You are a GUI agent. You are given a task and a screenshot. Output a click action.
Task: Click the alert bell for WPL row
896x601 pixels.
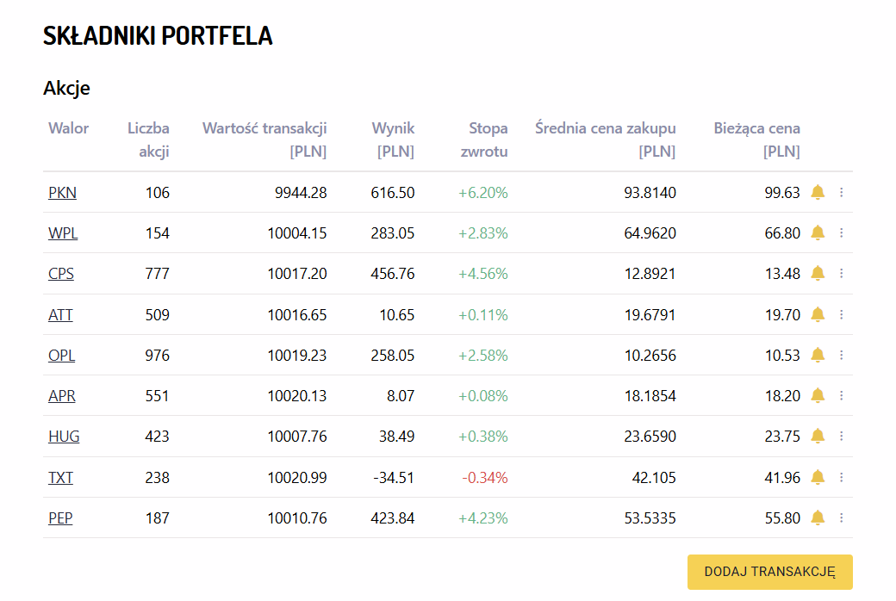click(x=818, y=232)
